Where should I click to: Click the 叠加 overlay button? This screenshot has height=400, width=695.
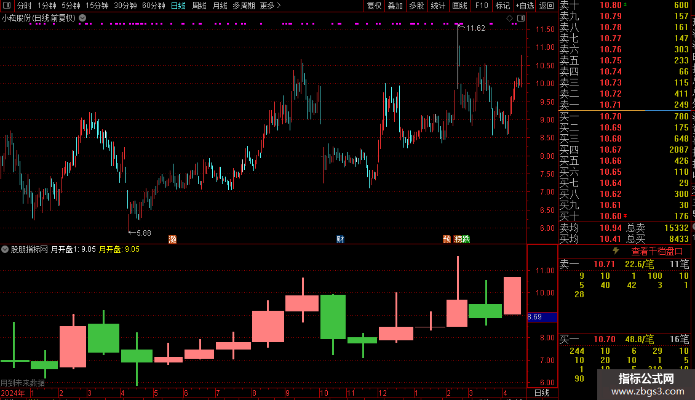(395, 6)
